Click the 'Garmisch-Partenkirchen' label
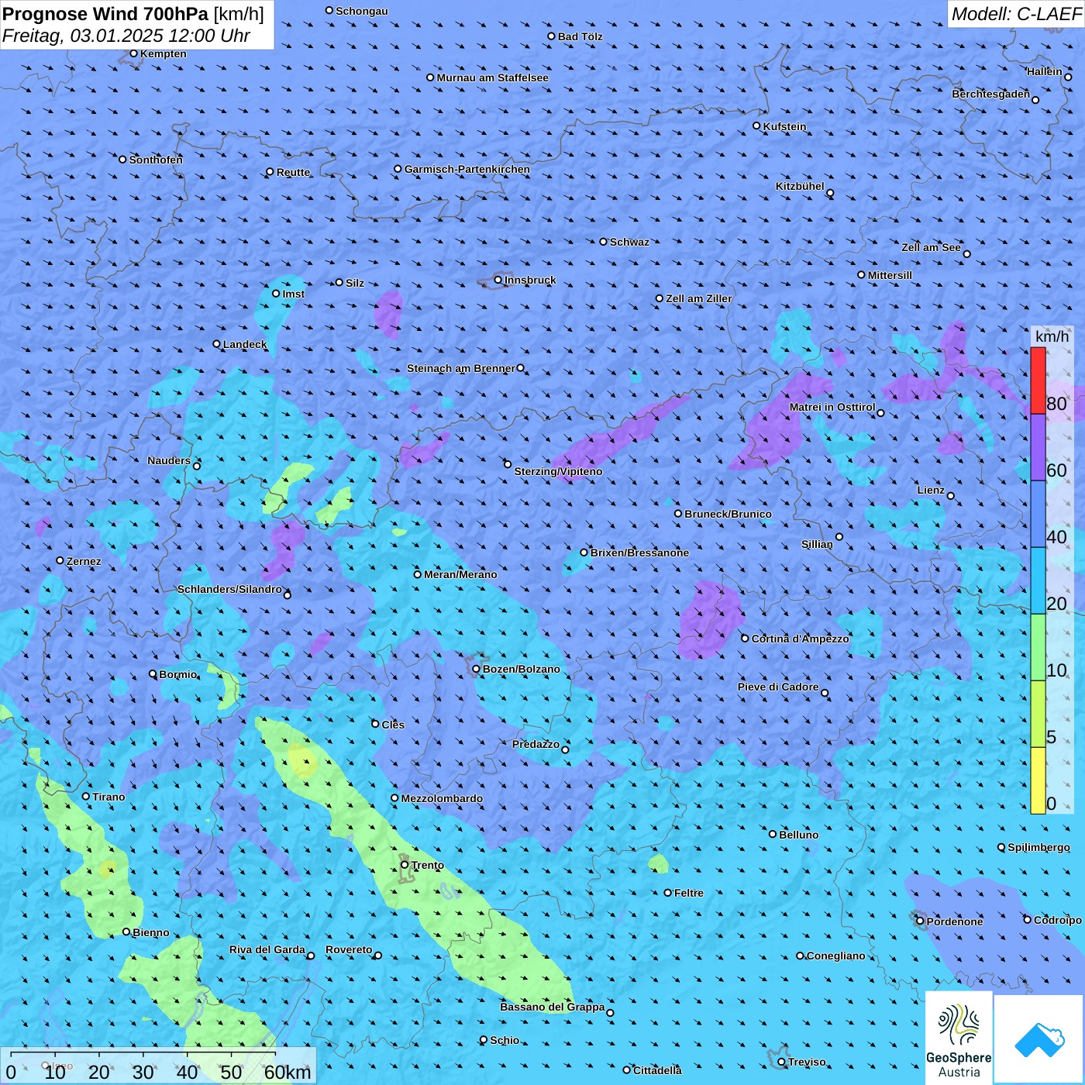The image size is (1085, 1085). pyautogui.click(x=467, y=169)
